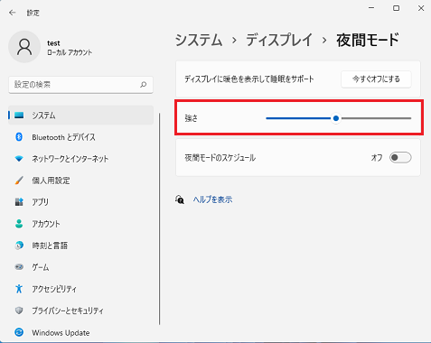
Task: Click the back arrow icon in title bar
Action: [13, 13]
